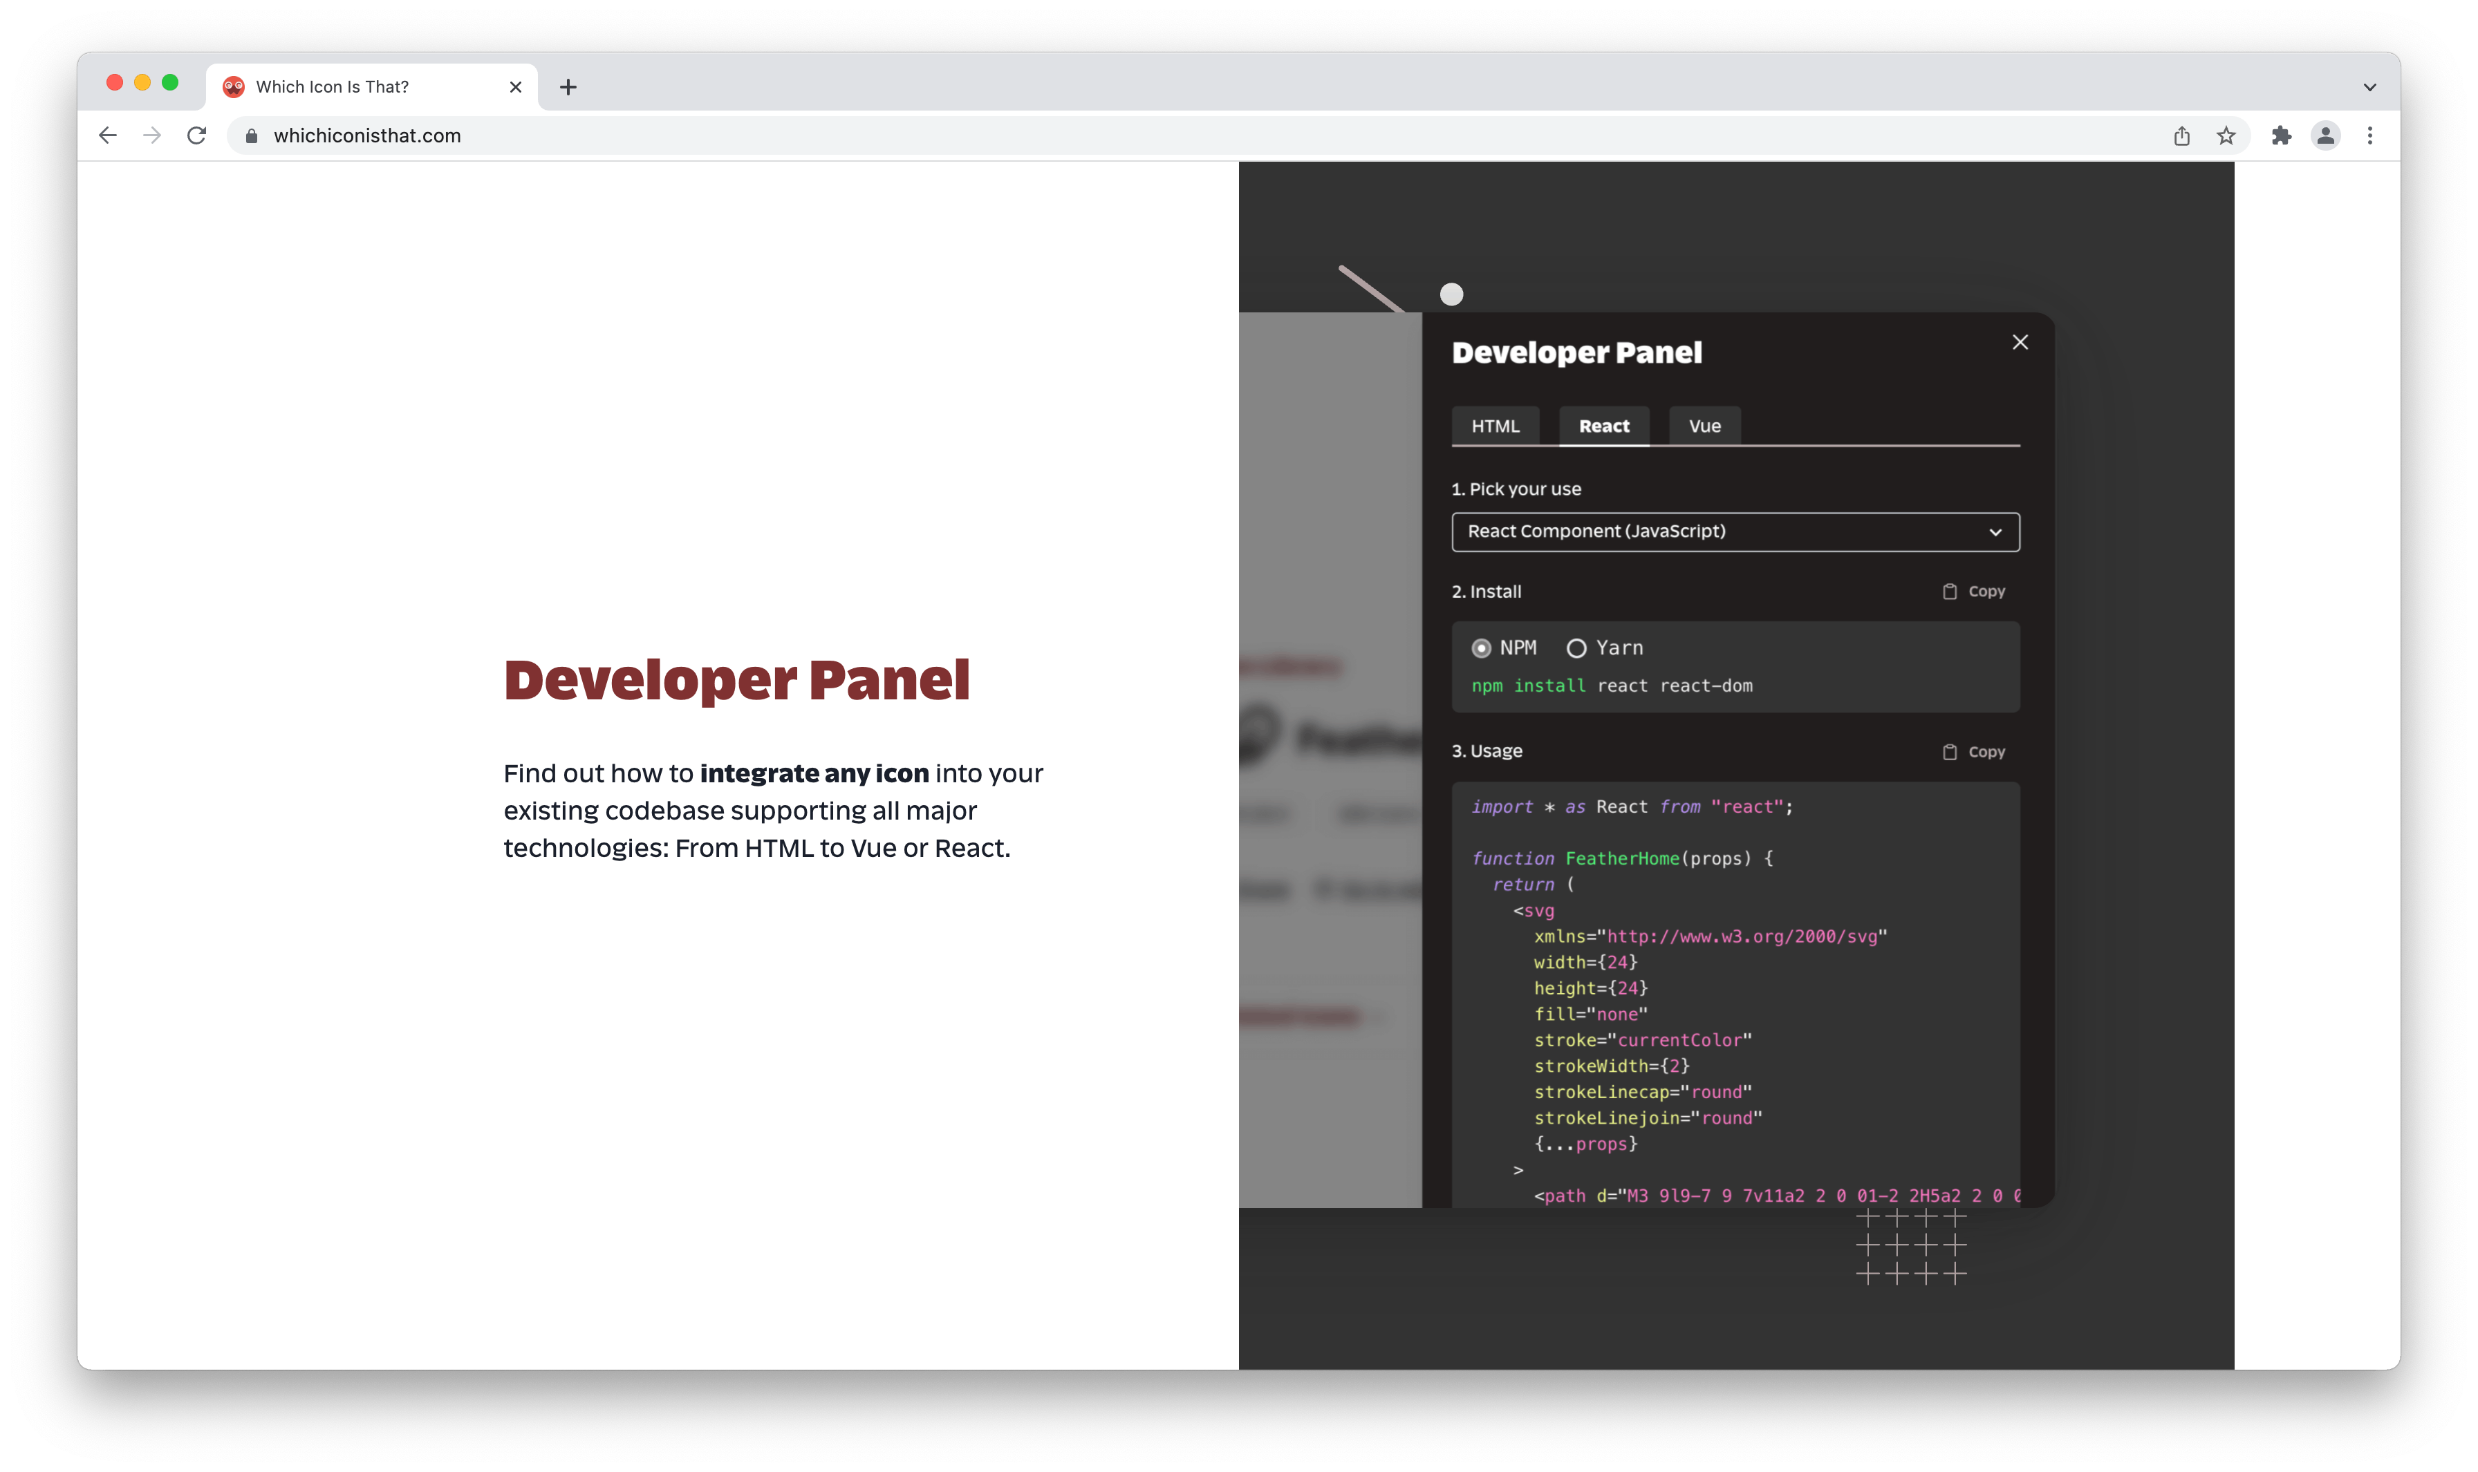Click the "integrate any icon" bold text
The width and height of the screenshot is (2478, 1472).
click(814, 773)
